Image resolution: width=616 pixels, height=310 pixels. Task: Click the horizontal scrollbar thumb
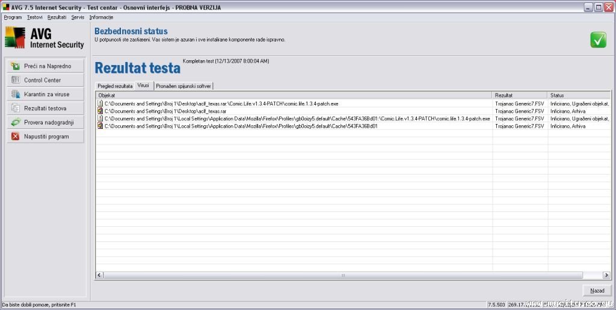click(x=343, y=276)
